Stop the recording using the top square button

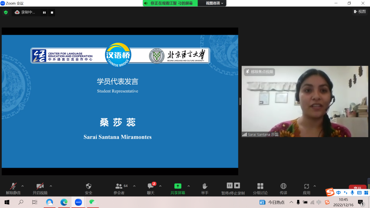coord(52,12)
